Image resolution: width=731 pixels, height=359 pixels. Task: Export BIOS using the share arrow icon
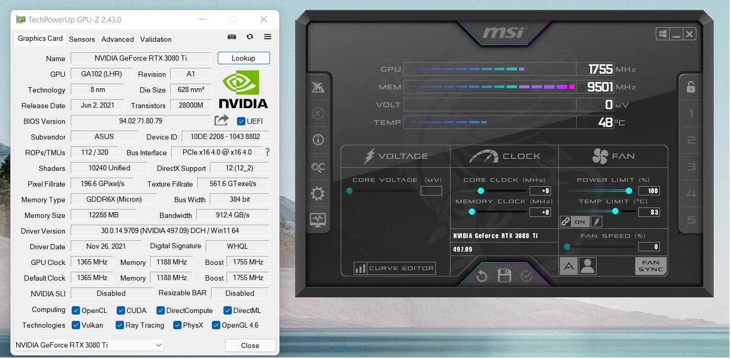pos(222,120)
